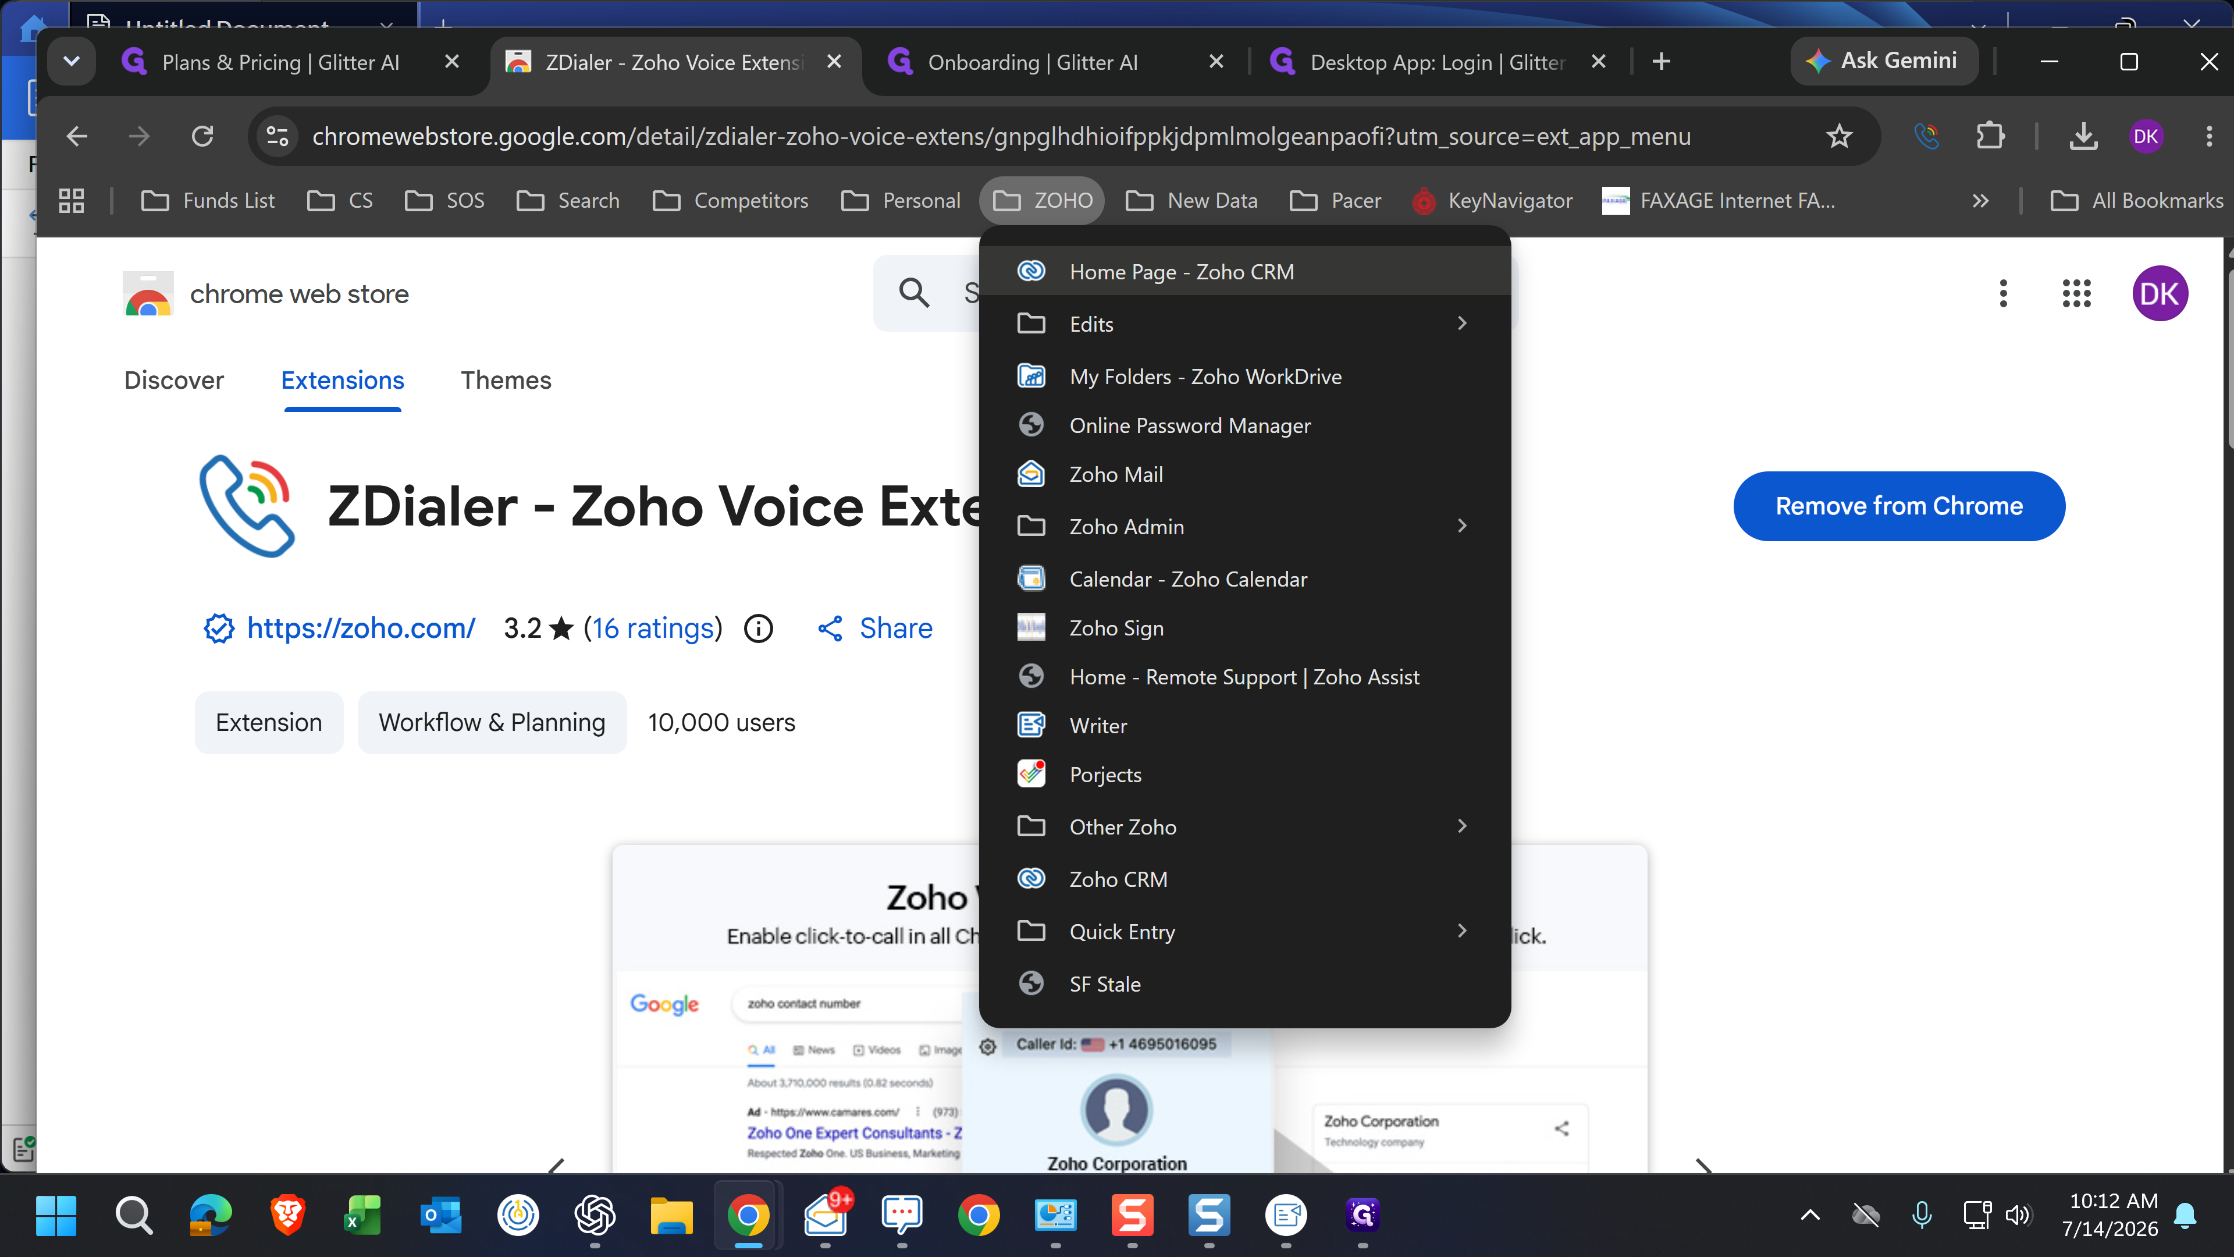Image resolution: width=2234 pixels, height=1257 pixels.
Task: Bookmark this page with the star icon
Action: click(x=1840, y=136)
